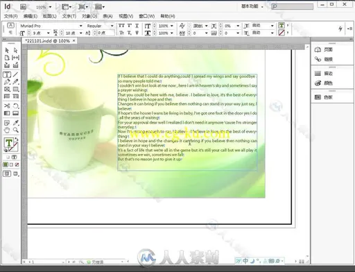This screenshot has width=355, height=272.
Task: Open the 链接 (Links) panel
Action: [324, 59]
